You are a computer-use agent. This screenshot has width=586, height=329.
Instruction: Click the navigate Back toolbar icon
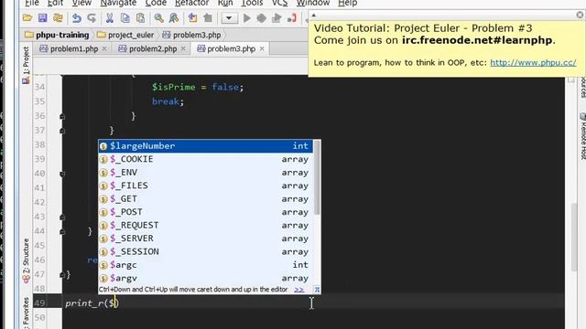pos(192,18)
